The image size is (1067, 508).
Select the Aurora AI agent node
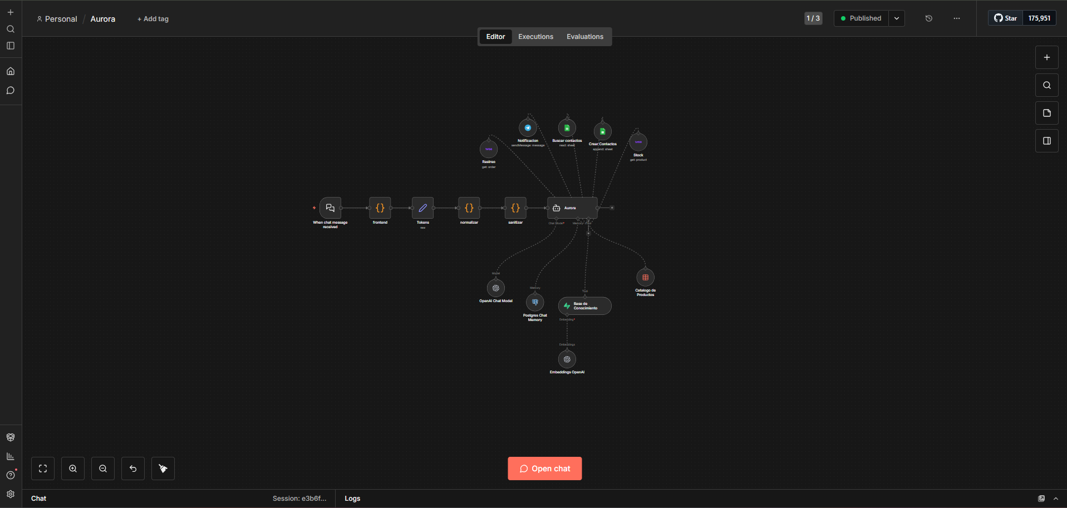pos(572,208)
